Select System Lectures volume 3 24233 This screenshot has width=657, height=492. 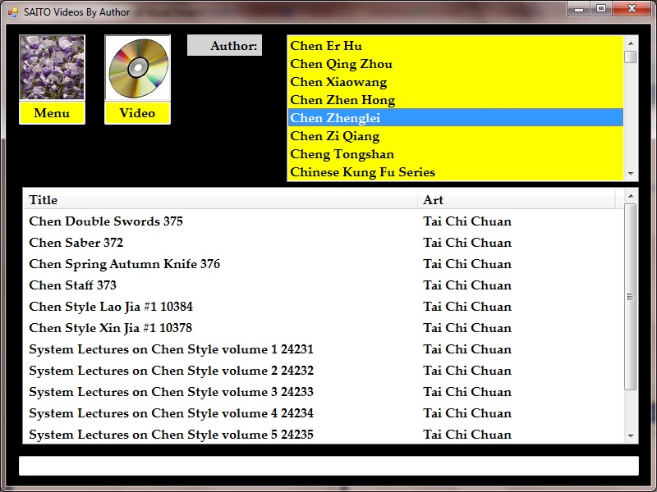pyautogui.click(x=324, y=392)
